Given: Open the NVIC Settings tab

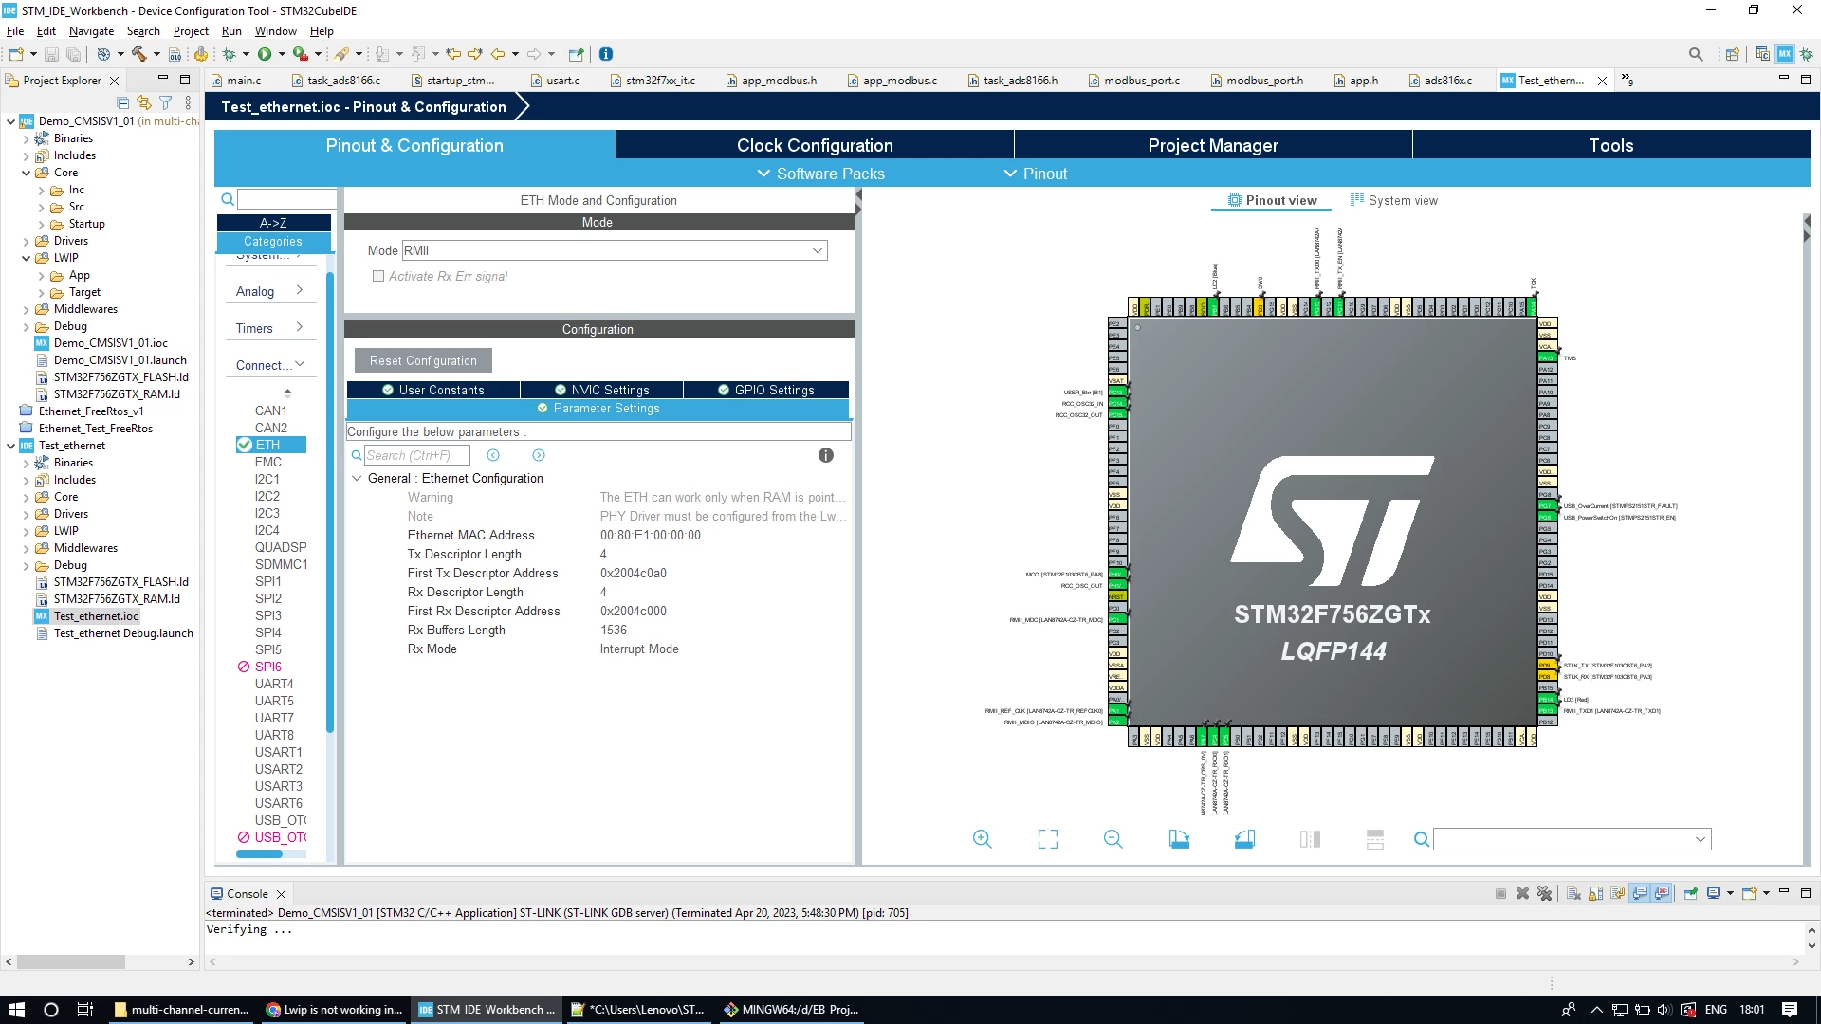Looking at the screenshot, I should 601,390.
